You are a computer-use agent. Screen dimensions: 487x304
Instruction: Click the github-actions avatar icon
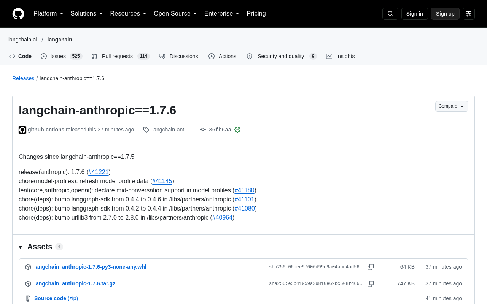click(22, 130)
